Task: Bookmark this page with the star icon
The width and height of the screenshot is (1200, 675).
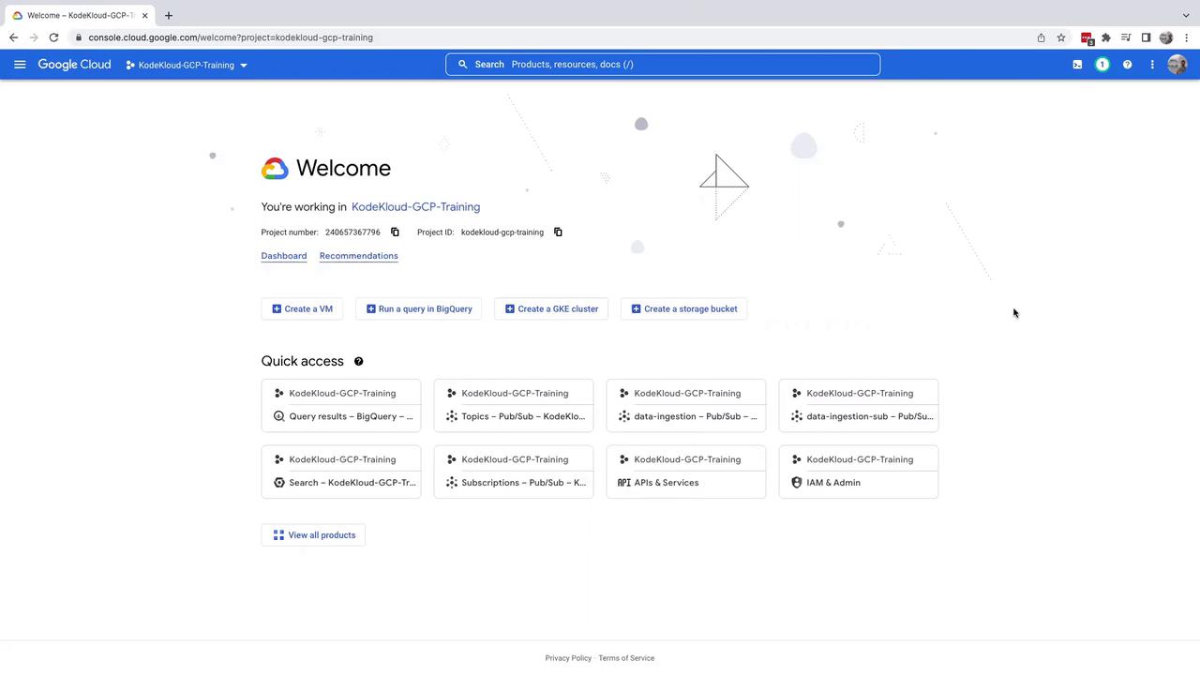Action: click(x=1061, y=37)
